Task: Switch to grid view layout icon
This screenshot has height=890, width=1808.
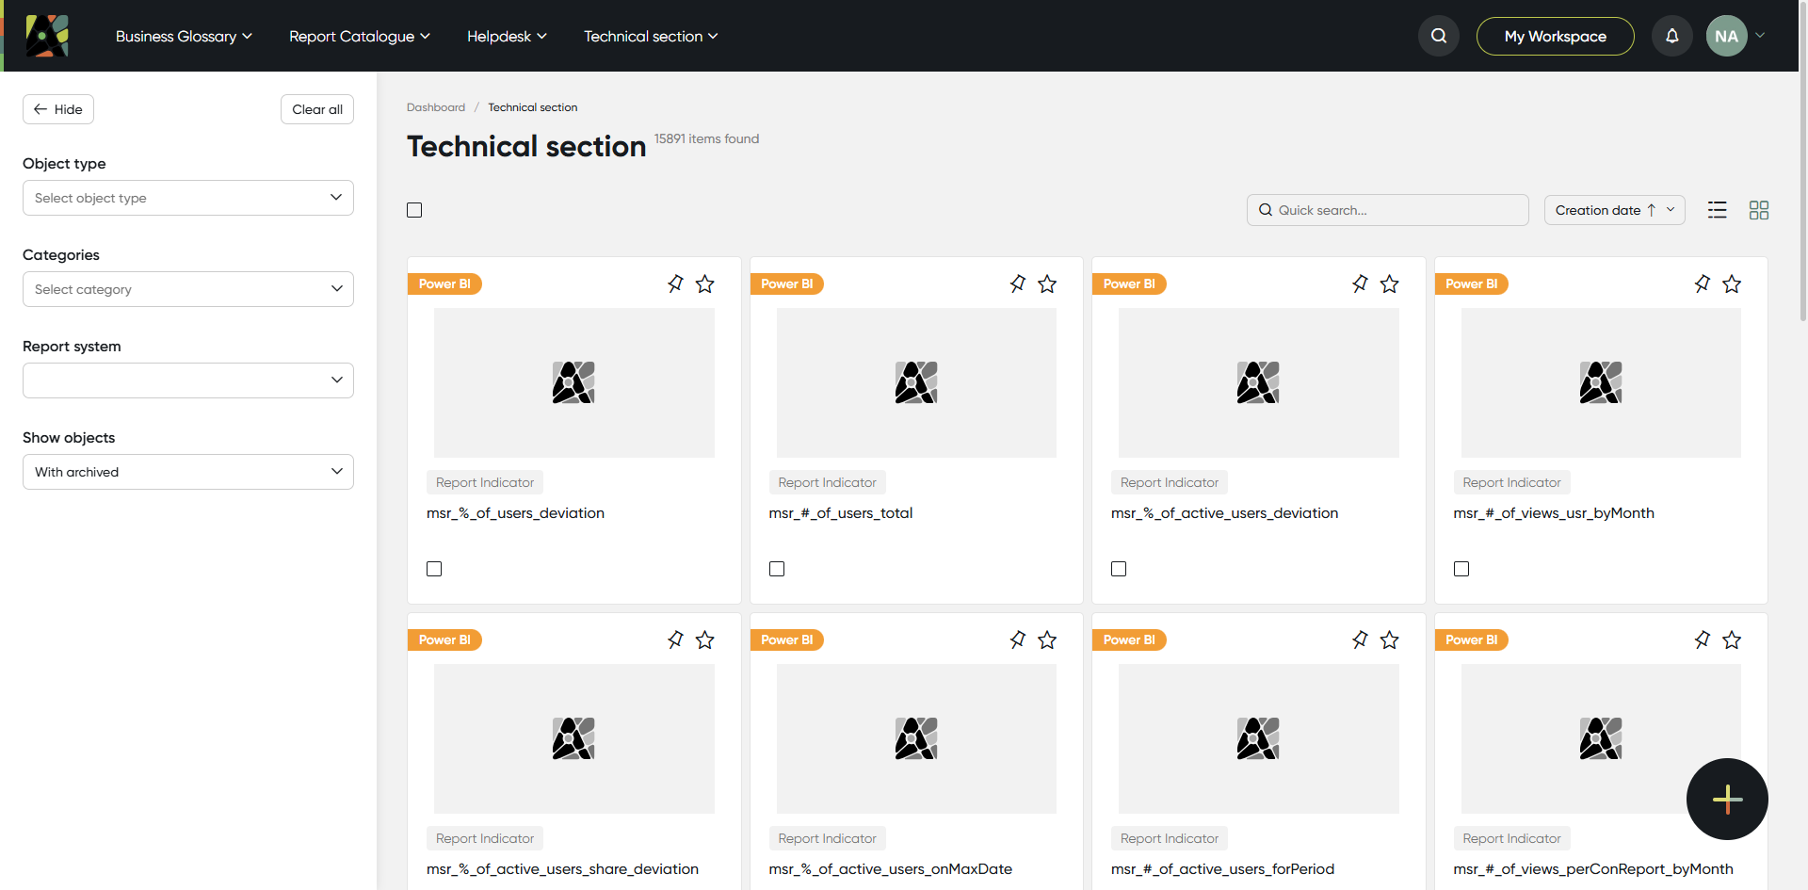Action: click(x=1758, y=210)
